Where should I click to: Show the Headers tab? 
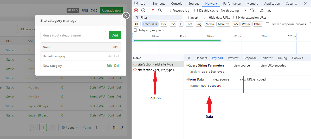(x=201, y=58)
